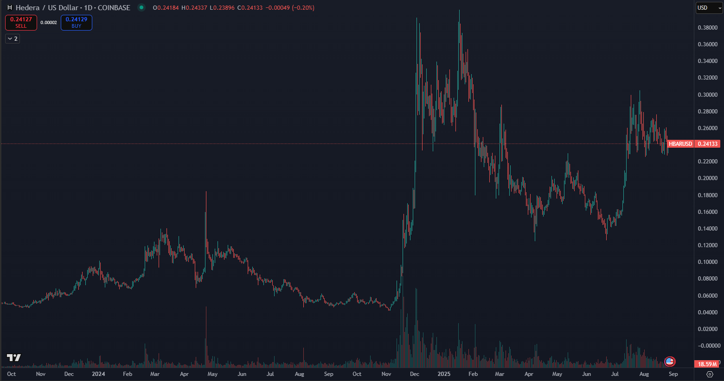
Task: Click the 0.32000 price axis label
Action: click(x=708, y=78)
